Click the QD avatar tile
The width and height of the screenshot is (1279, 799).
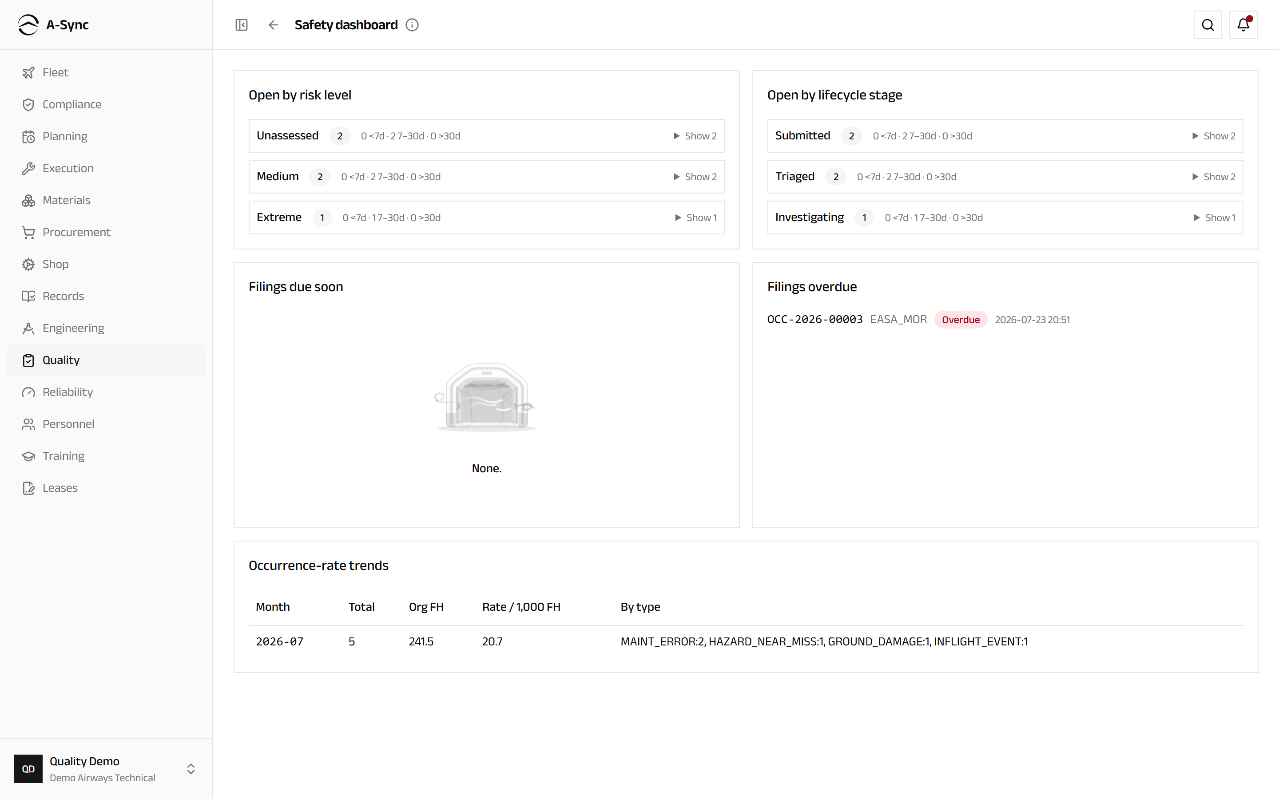pyautogui.click(x=28, y=769)
